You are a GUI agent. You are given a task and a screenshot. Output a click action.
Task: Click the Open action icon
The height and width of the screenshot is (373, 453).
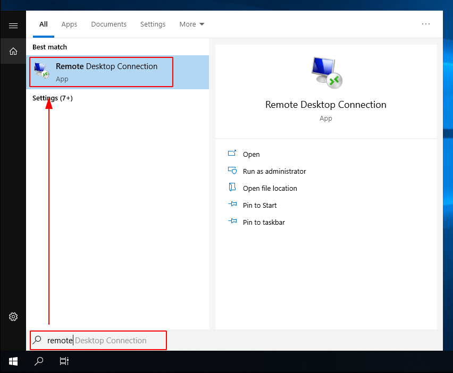tap(232, 154)
